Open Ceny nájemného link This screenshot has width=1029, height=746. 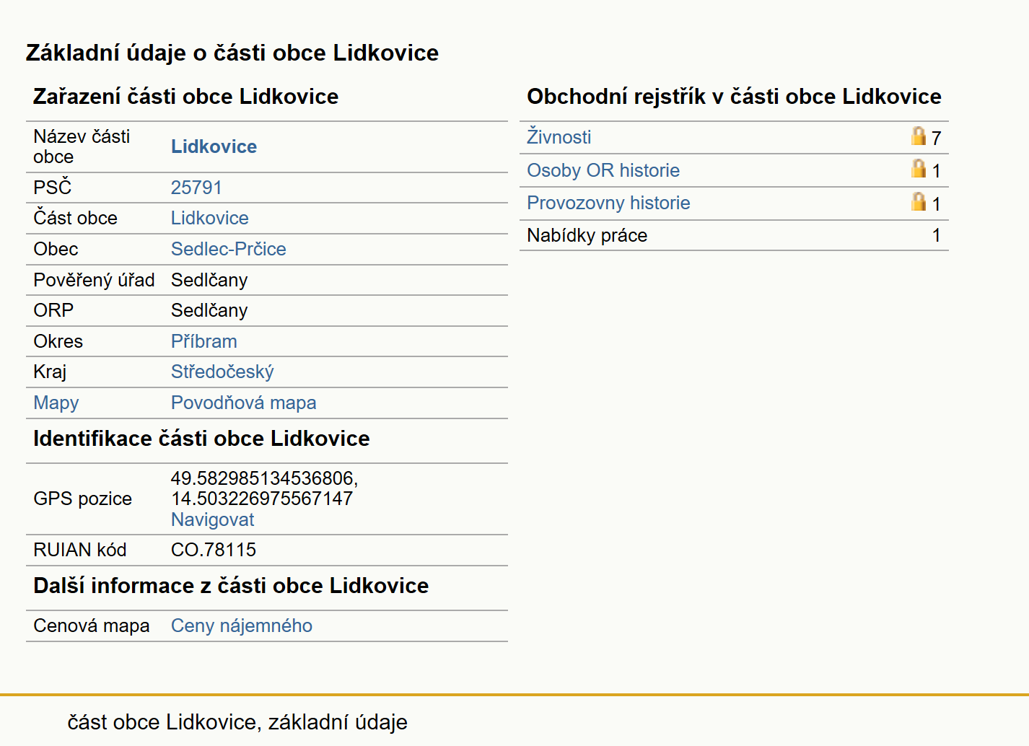tap(241, 626)
